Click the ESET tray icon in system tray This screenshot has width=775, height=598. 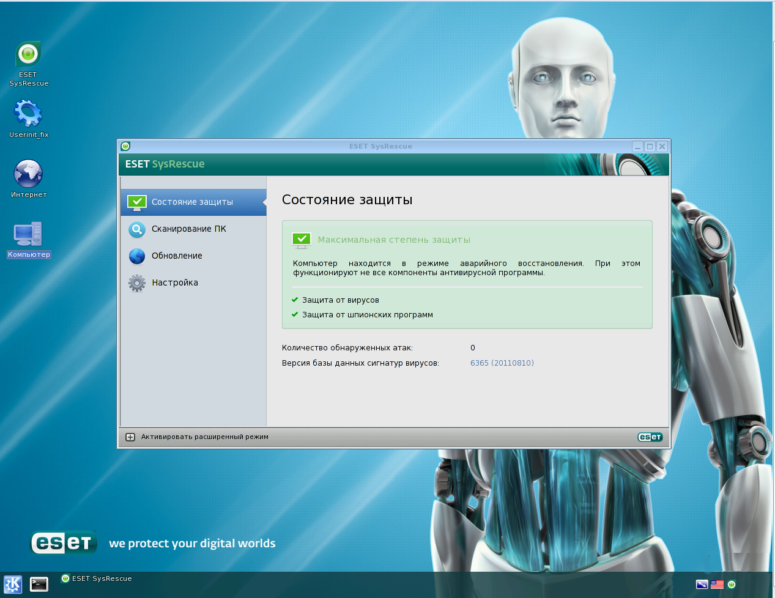732,585
